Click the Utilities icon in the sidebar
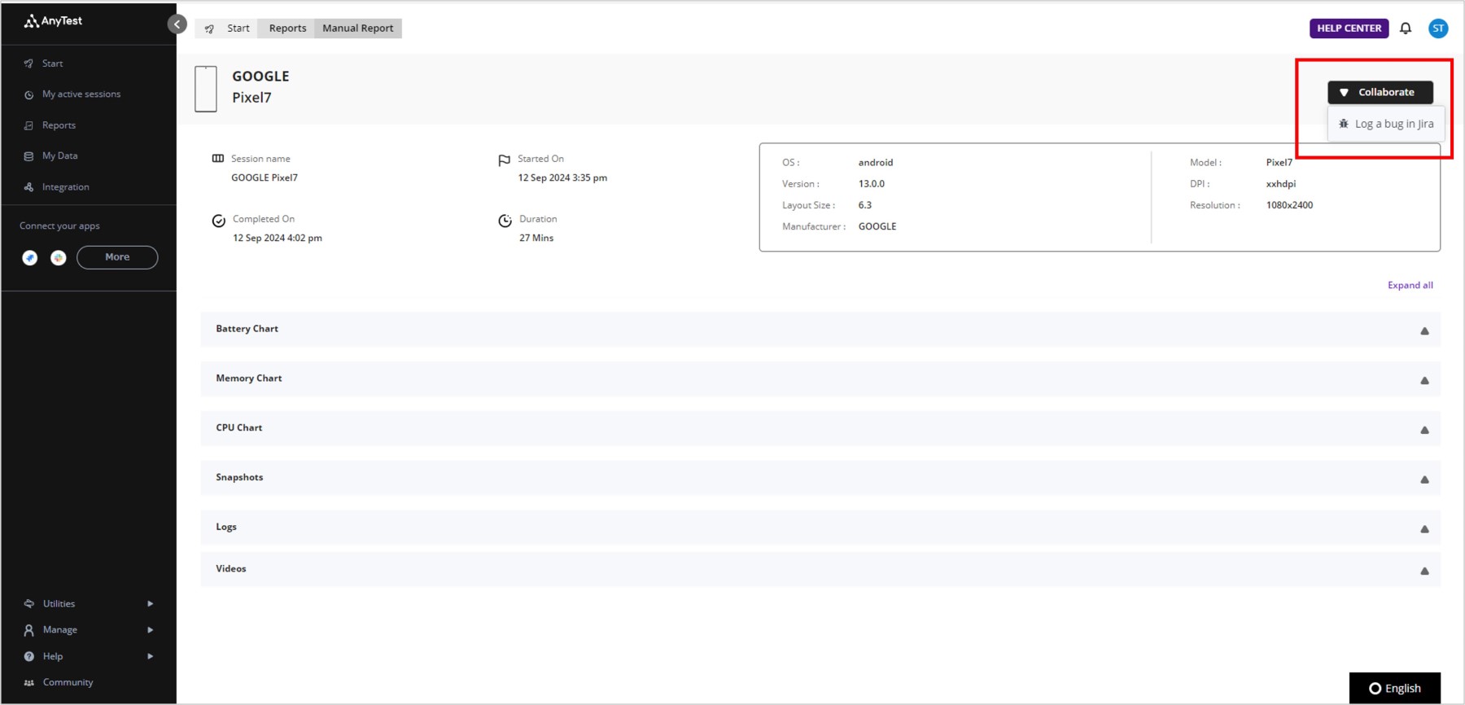 (29, 604)
